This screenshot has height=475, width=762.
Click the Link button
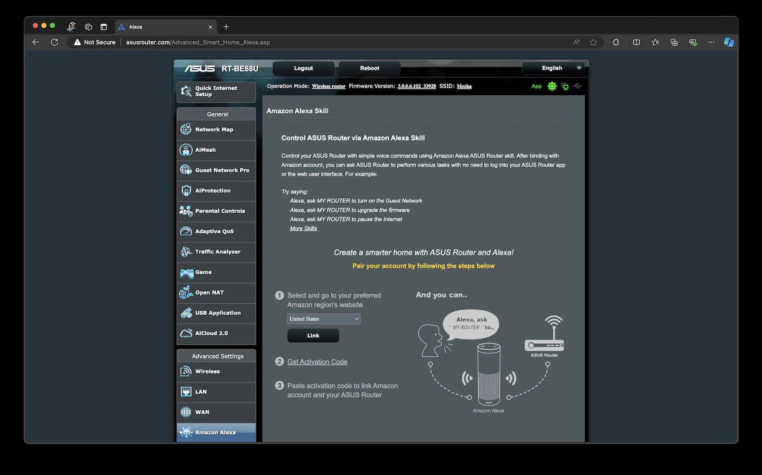coord(313,335)
